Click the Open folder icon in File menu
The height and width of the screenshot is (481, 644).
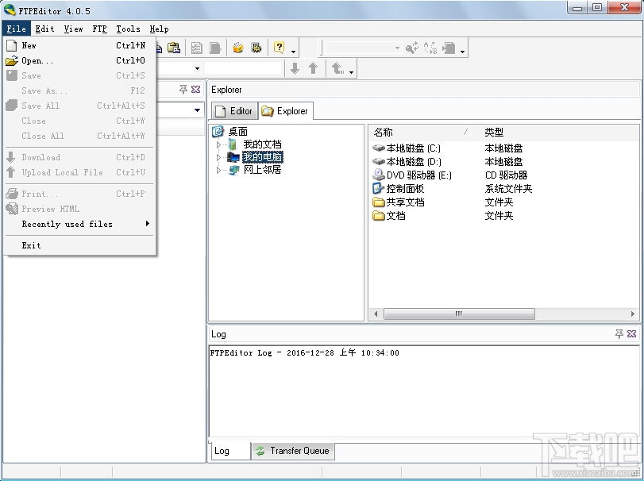(x=12, y=61)
